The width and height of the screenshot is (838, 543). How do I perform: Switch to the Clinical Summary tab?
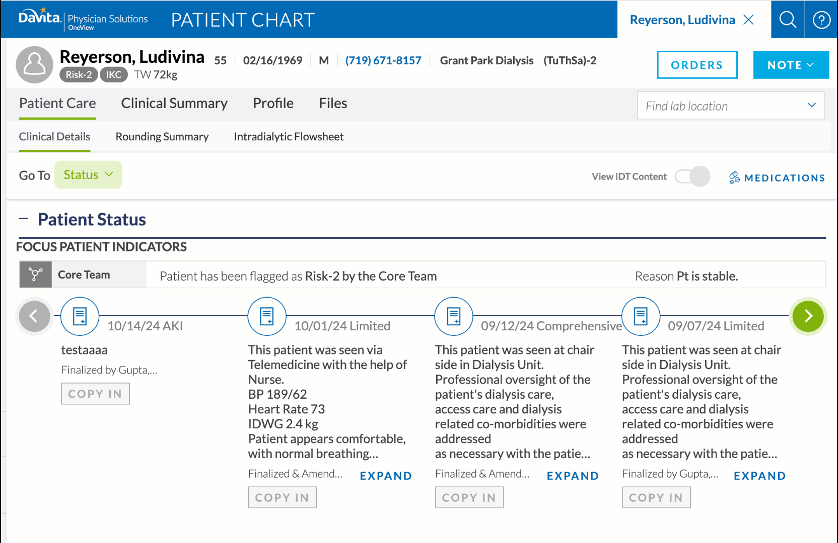click(174, 103)
